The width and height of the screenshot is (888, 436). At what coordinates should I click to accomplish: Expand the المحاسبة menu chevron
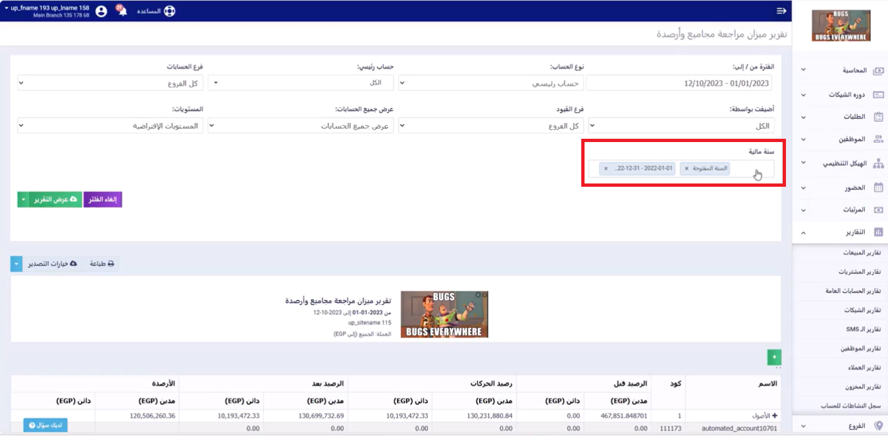[x=803, y=70]
